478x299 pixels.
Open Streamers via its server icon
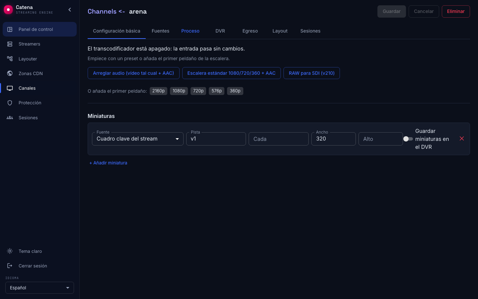click(10, 44)
